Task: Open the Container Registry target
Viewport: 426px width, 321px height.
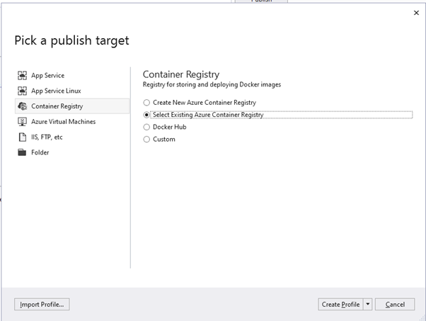Action: [x=72, y=106]
